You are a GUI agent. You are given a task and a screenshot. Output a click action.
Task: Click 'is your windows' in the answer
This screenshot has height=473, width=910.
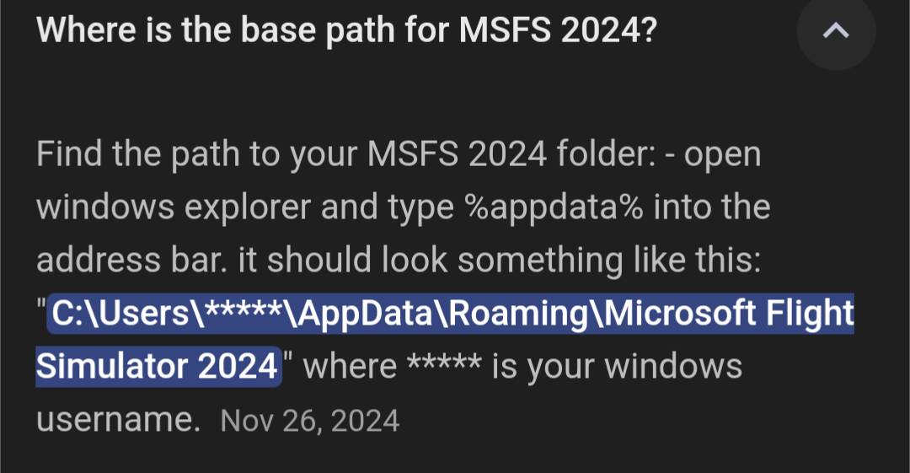pyautogui.click(x=617, y=367)
